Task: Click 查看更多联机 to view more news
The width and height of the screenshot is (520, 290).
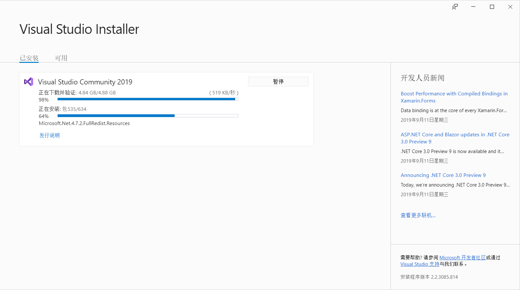Action: pyautogui.click(x=418, y=215)
